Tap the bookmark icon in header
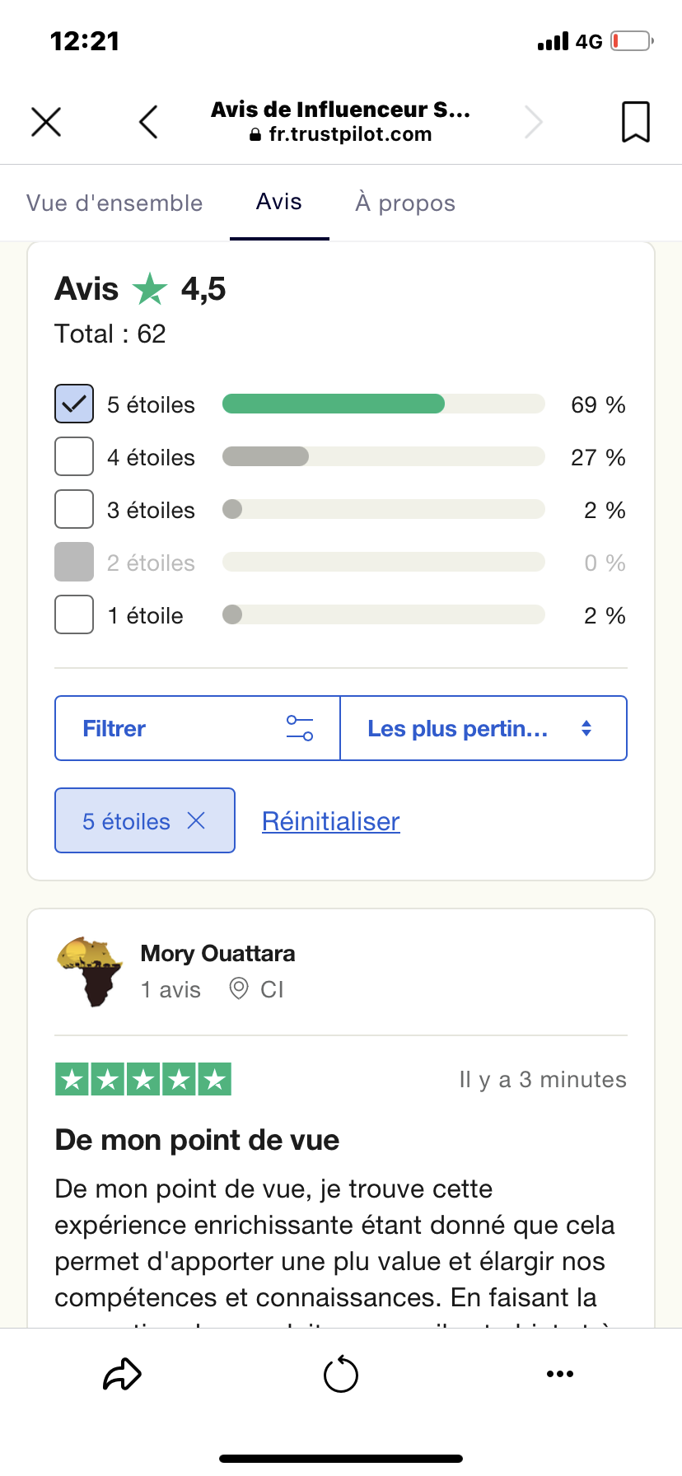Screen dimensions: 682x1476 635,122
